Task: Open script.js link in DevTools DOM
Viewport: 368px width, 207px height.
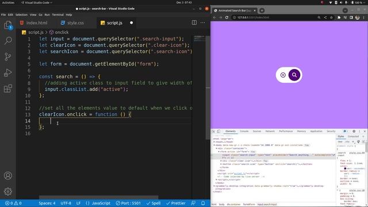Action: coord(239,174)
